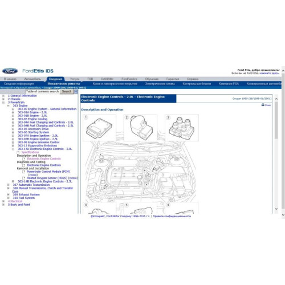Image resolution: width=285 pixels, height=285 pixels.
Task: Select Механические ремонты submenu item
Action: pyautogui.click(x=64, y=84)
